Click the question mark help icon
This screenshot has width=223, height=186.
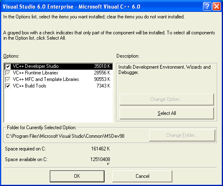[207, 7]
